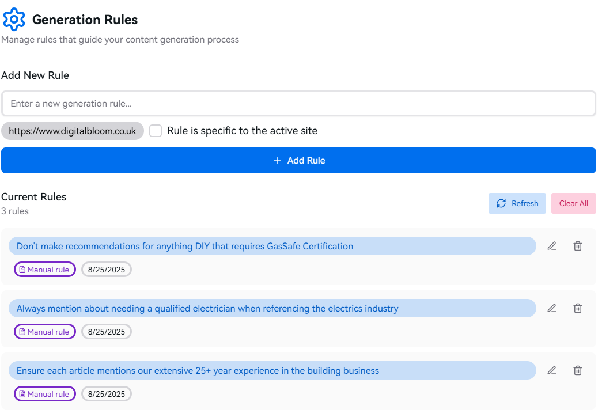The height and width of the screenshot is (417, 602).
Task: Enable rule specific to active site checkbox
Action: [x=156, y=131]
